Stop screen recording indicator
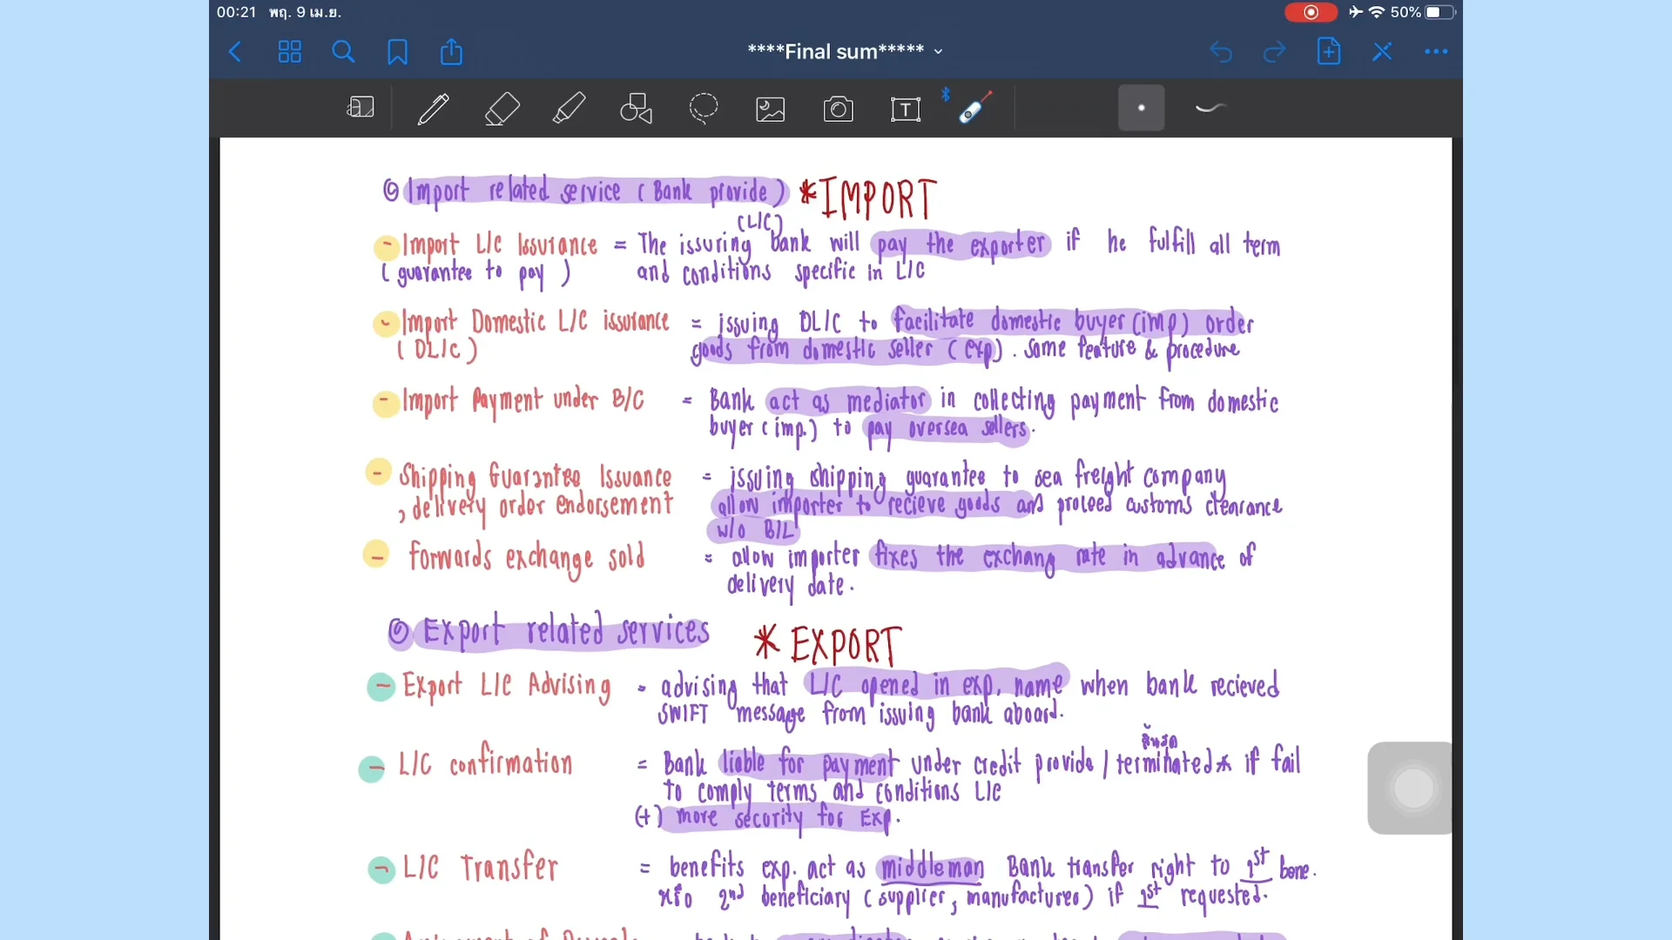This screenshot has width=1672, height=940. pos(1310,12)
